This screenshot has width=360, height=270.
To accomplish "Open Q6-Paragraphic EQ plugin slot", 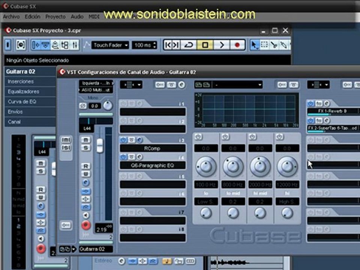I will 153,165.
